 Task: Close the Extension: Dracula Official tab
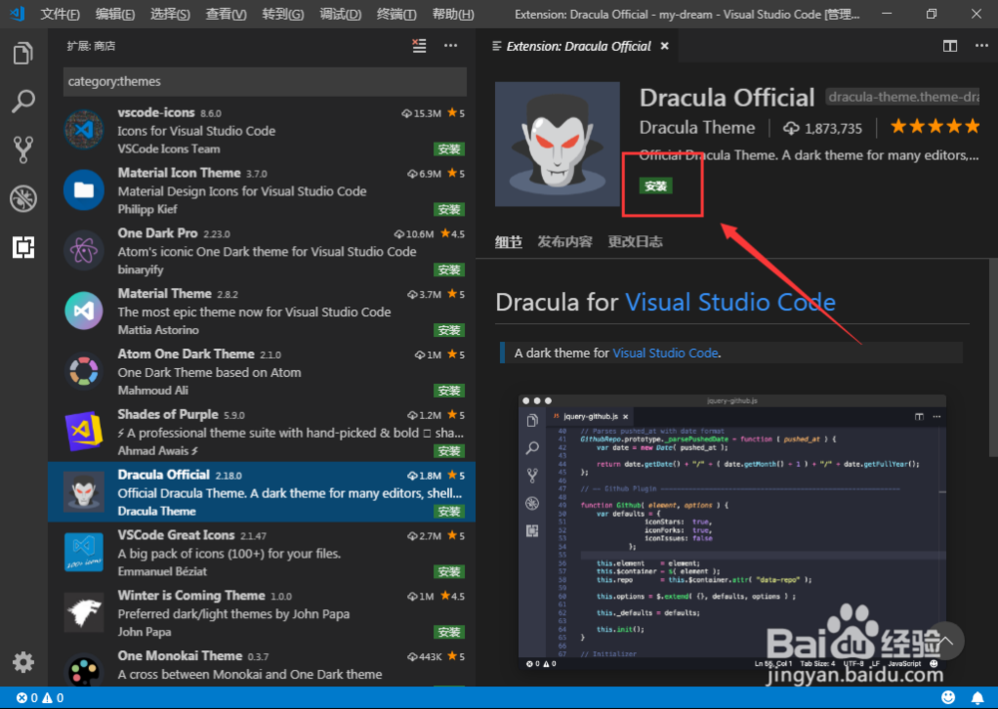[665, 46]
